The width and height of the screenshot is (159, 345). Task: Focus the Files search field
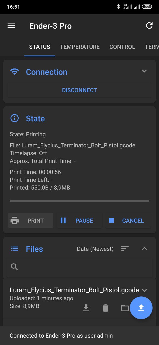[80, 267]
